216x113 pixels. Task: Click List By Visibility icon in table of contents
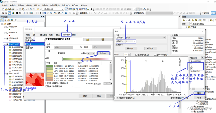pos(9,20)
